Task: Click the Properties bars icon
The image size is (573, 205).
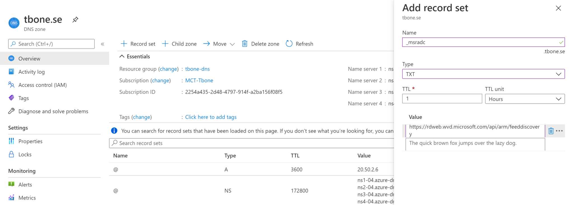Action: [x=11, y=141]
